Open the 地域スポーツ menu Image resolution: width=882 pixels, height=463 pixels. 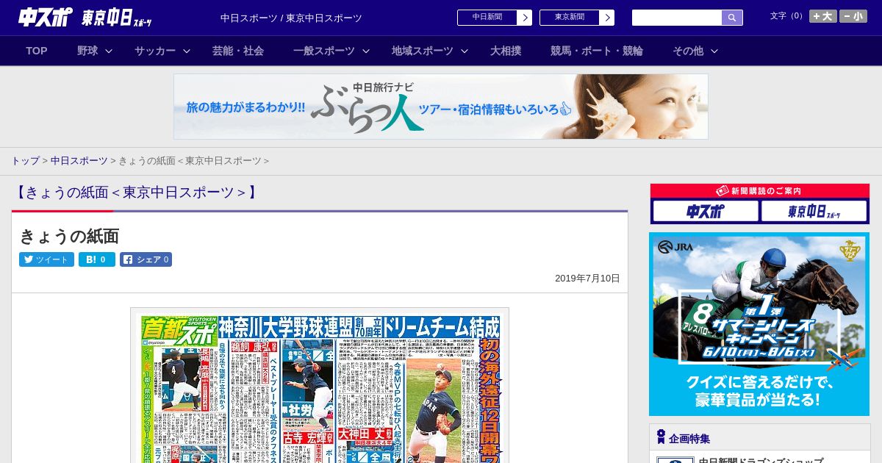[x=423, y=51]
